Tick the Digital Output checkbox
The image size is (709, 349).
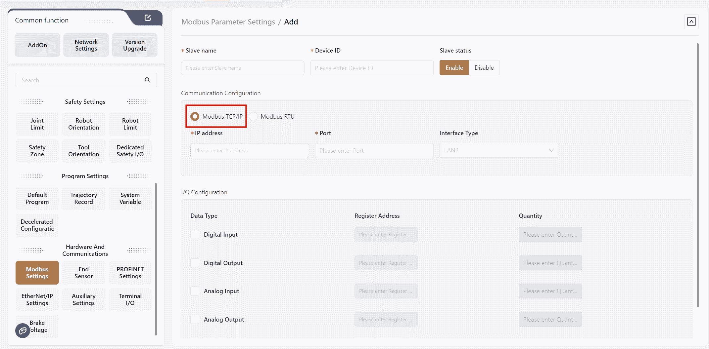195,263
